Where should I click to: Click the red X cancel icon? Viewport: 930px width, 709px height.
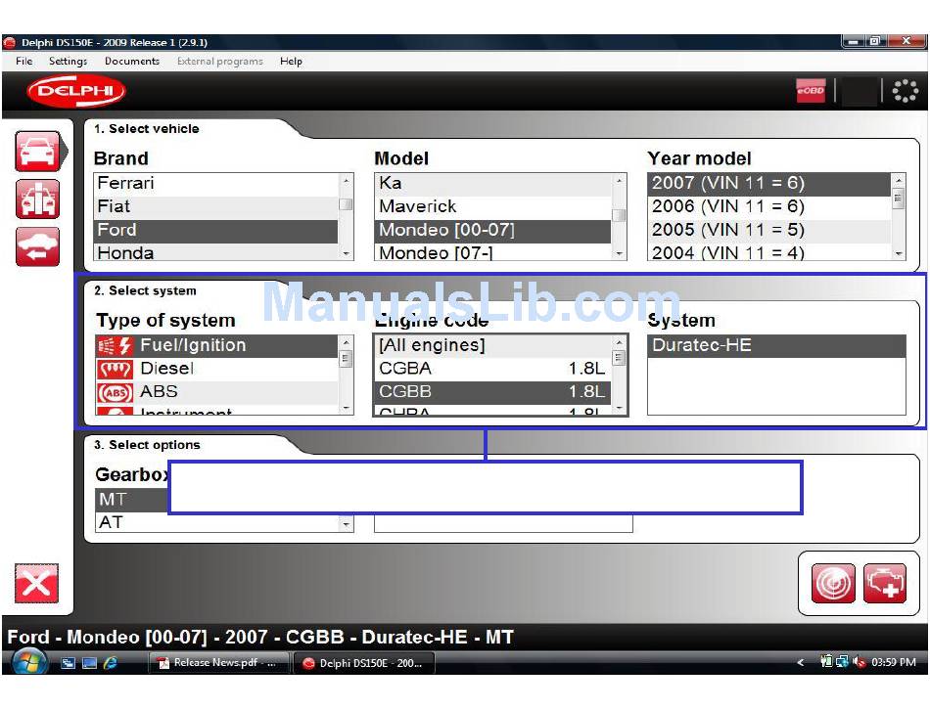36,584
